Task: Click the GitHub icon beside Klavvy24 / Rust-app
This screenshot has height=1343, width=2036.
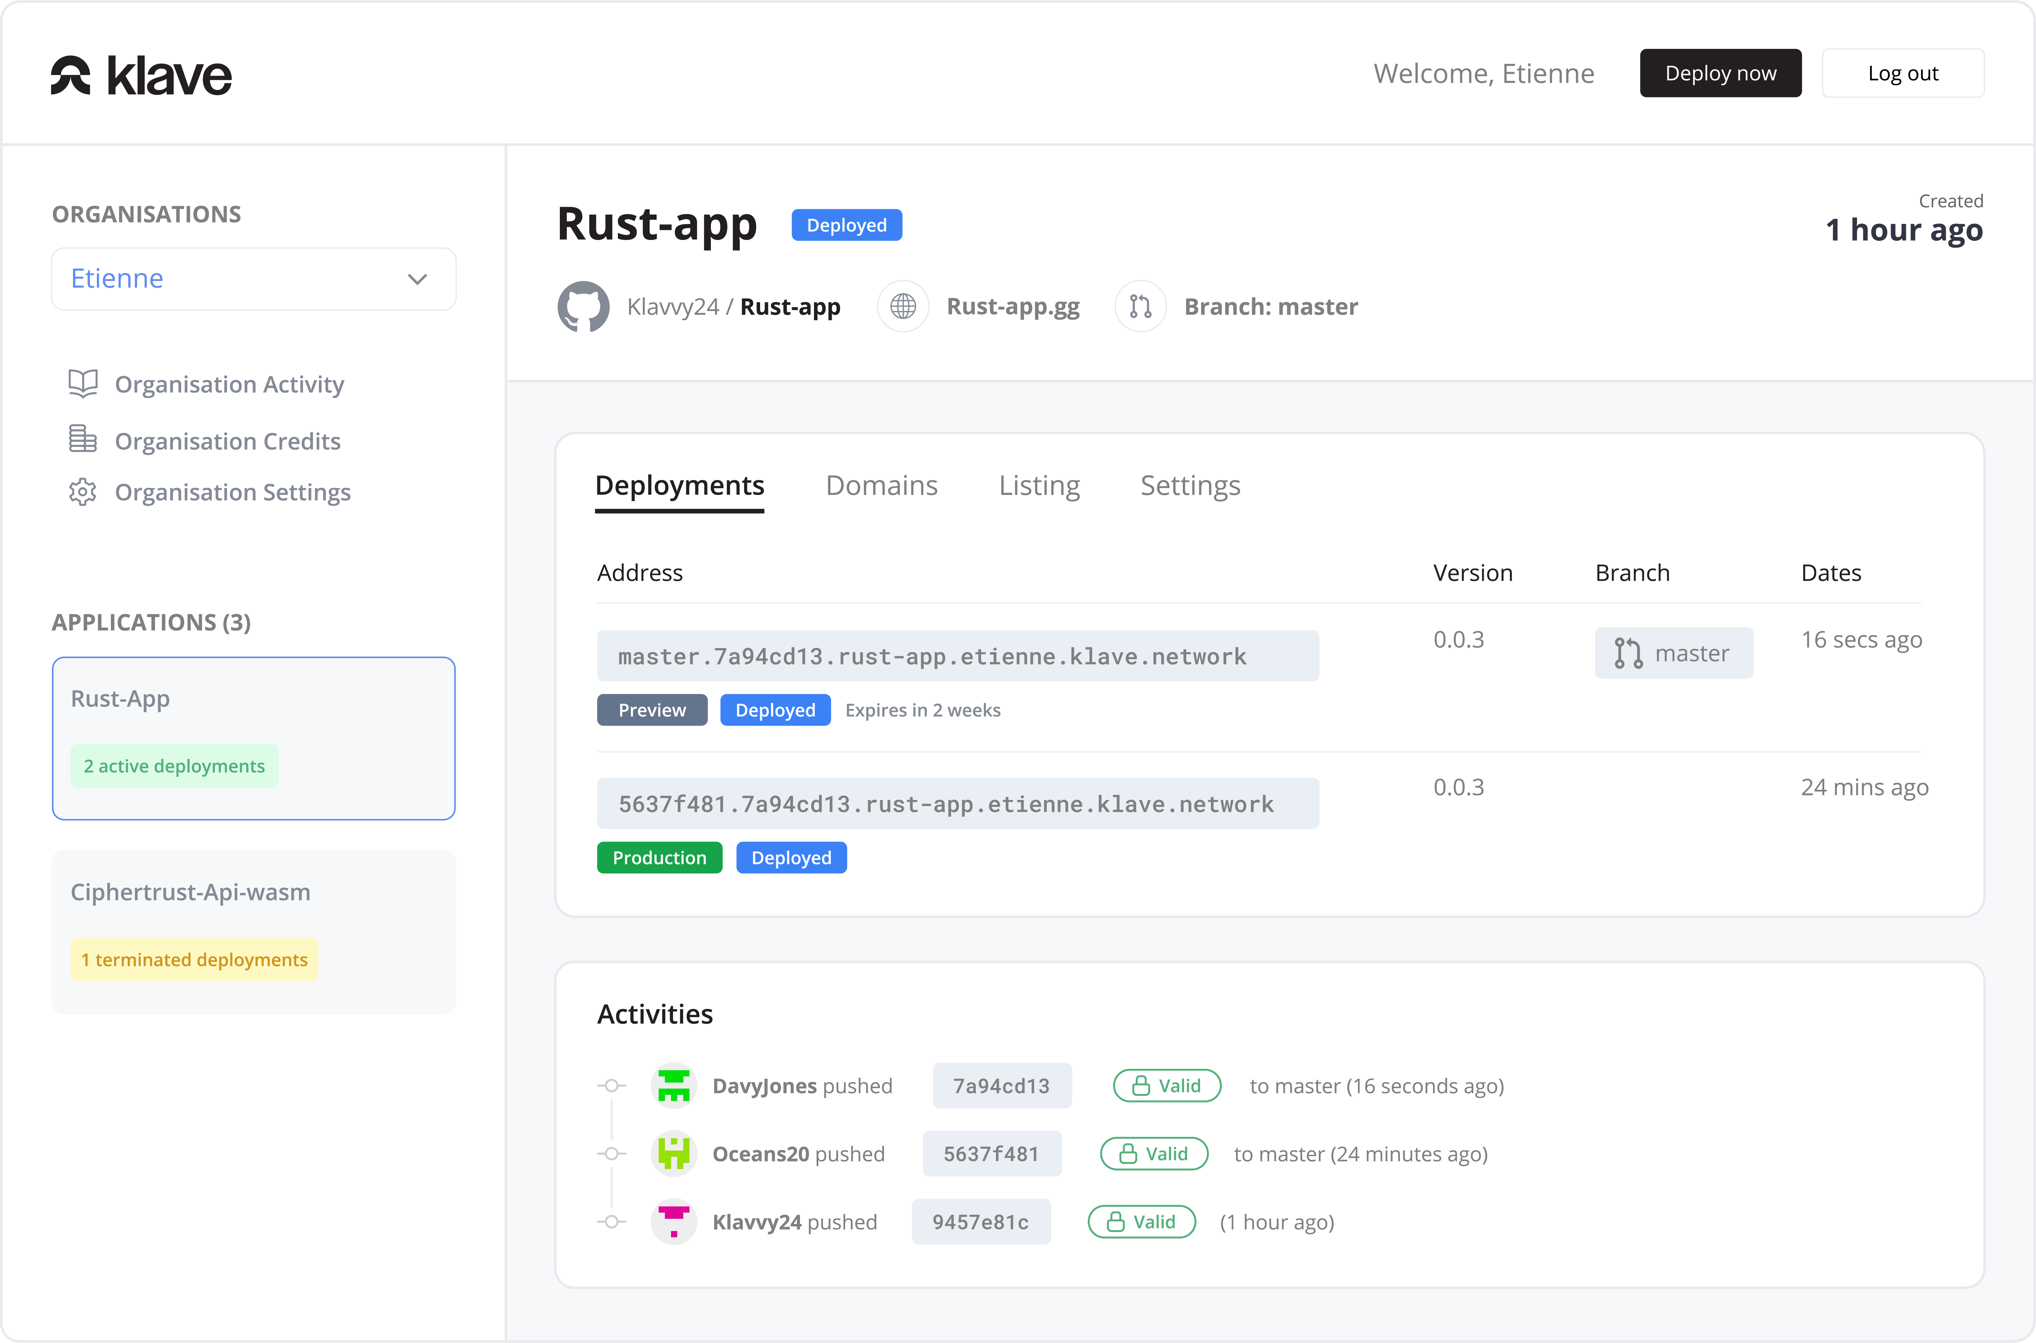Action: 583,306
